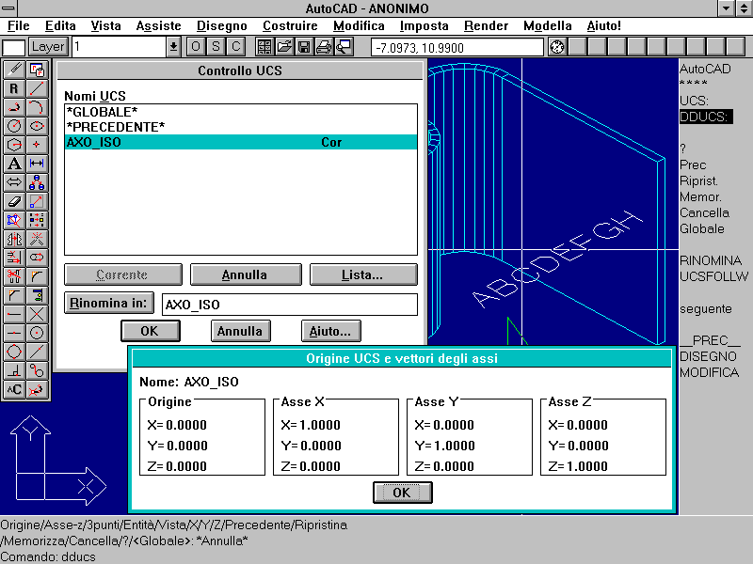Select the Polyline tool
Viewport: 753px width, 564px height.
(14, 107)
